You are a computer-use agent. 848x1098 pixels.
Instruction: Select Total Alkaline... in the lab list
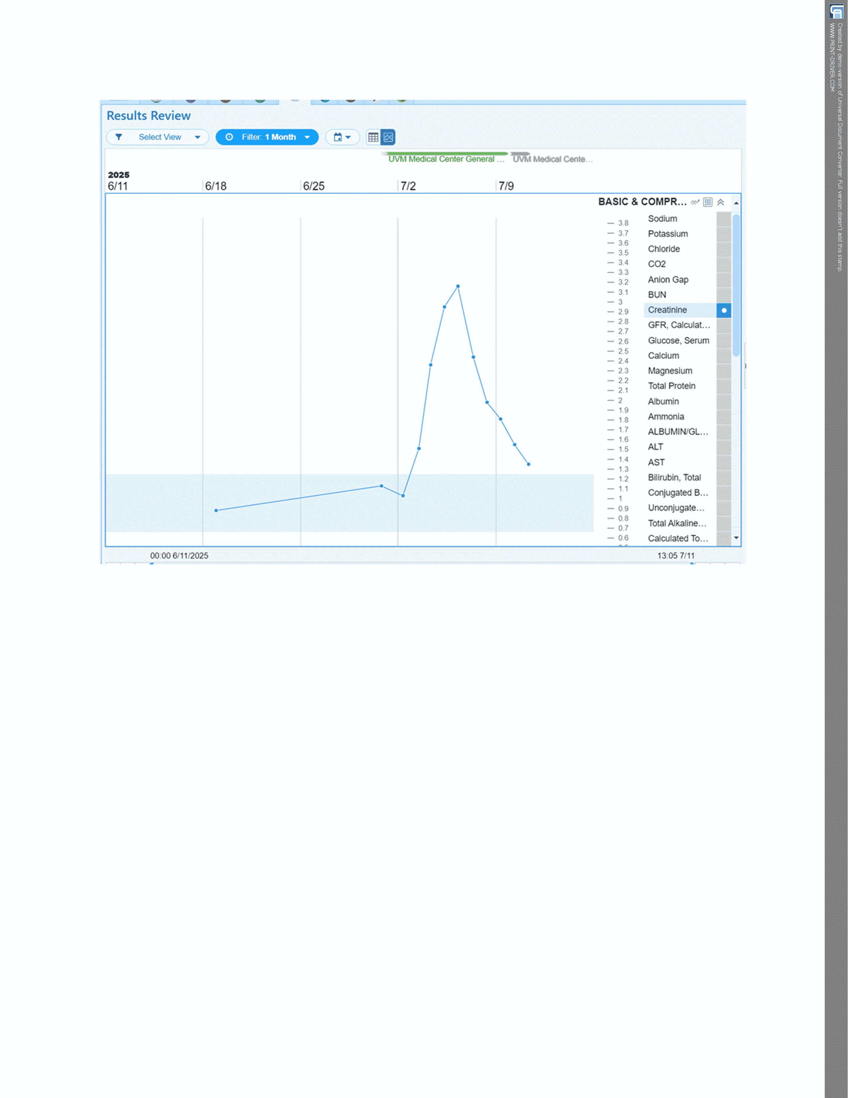click(677, 523)
